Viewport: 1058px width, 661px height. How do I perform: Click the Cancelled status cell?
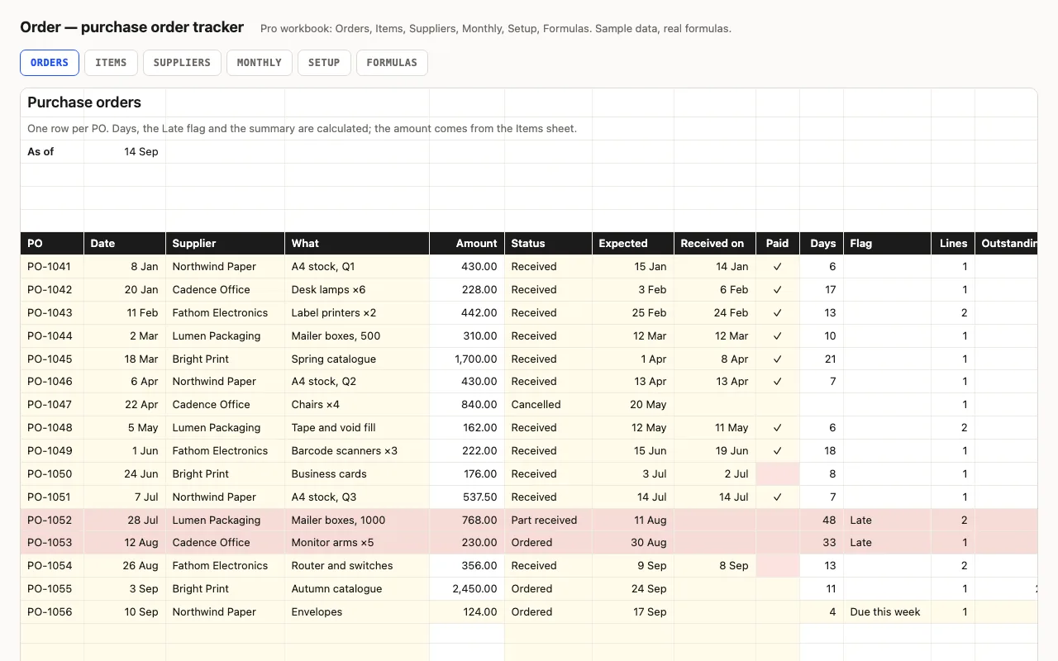click(548, 405)
